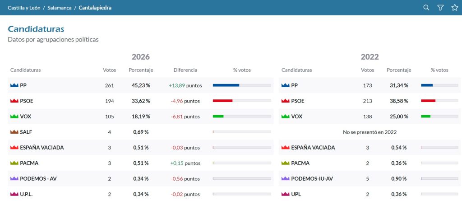Click PSOE's red 2022 vote bar

pos(428,101)
